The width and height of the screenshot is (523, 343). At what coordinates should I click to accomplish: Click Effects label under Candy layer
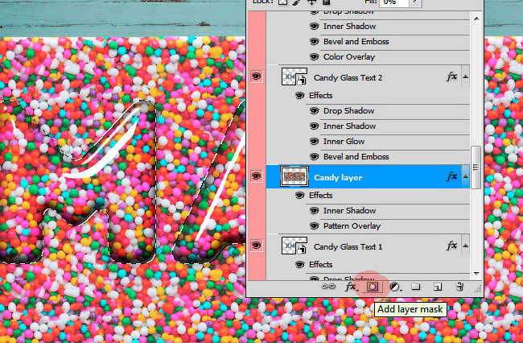[320, 195]
